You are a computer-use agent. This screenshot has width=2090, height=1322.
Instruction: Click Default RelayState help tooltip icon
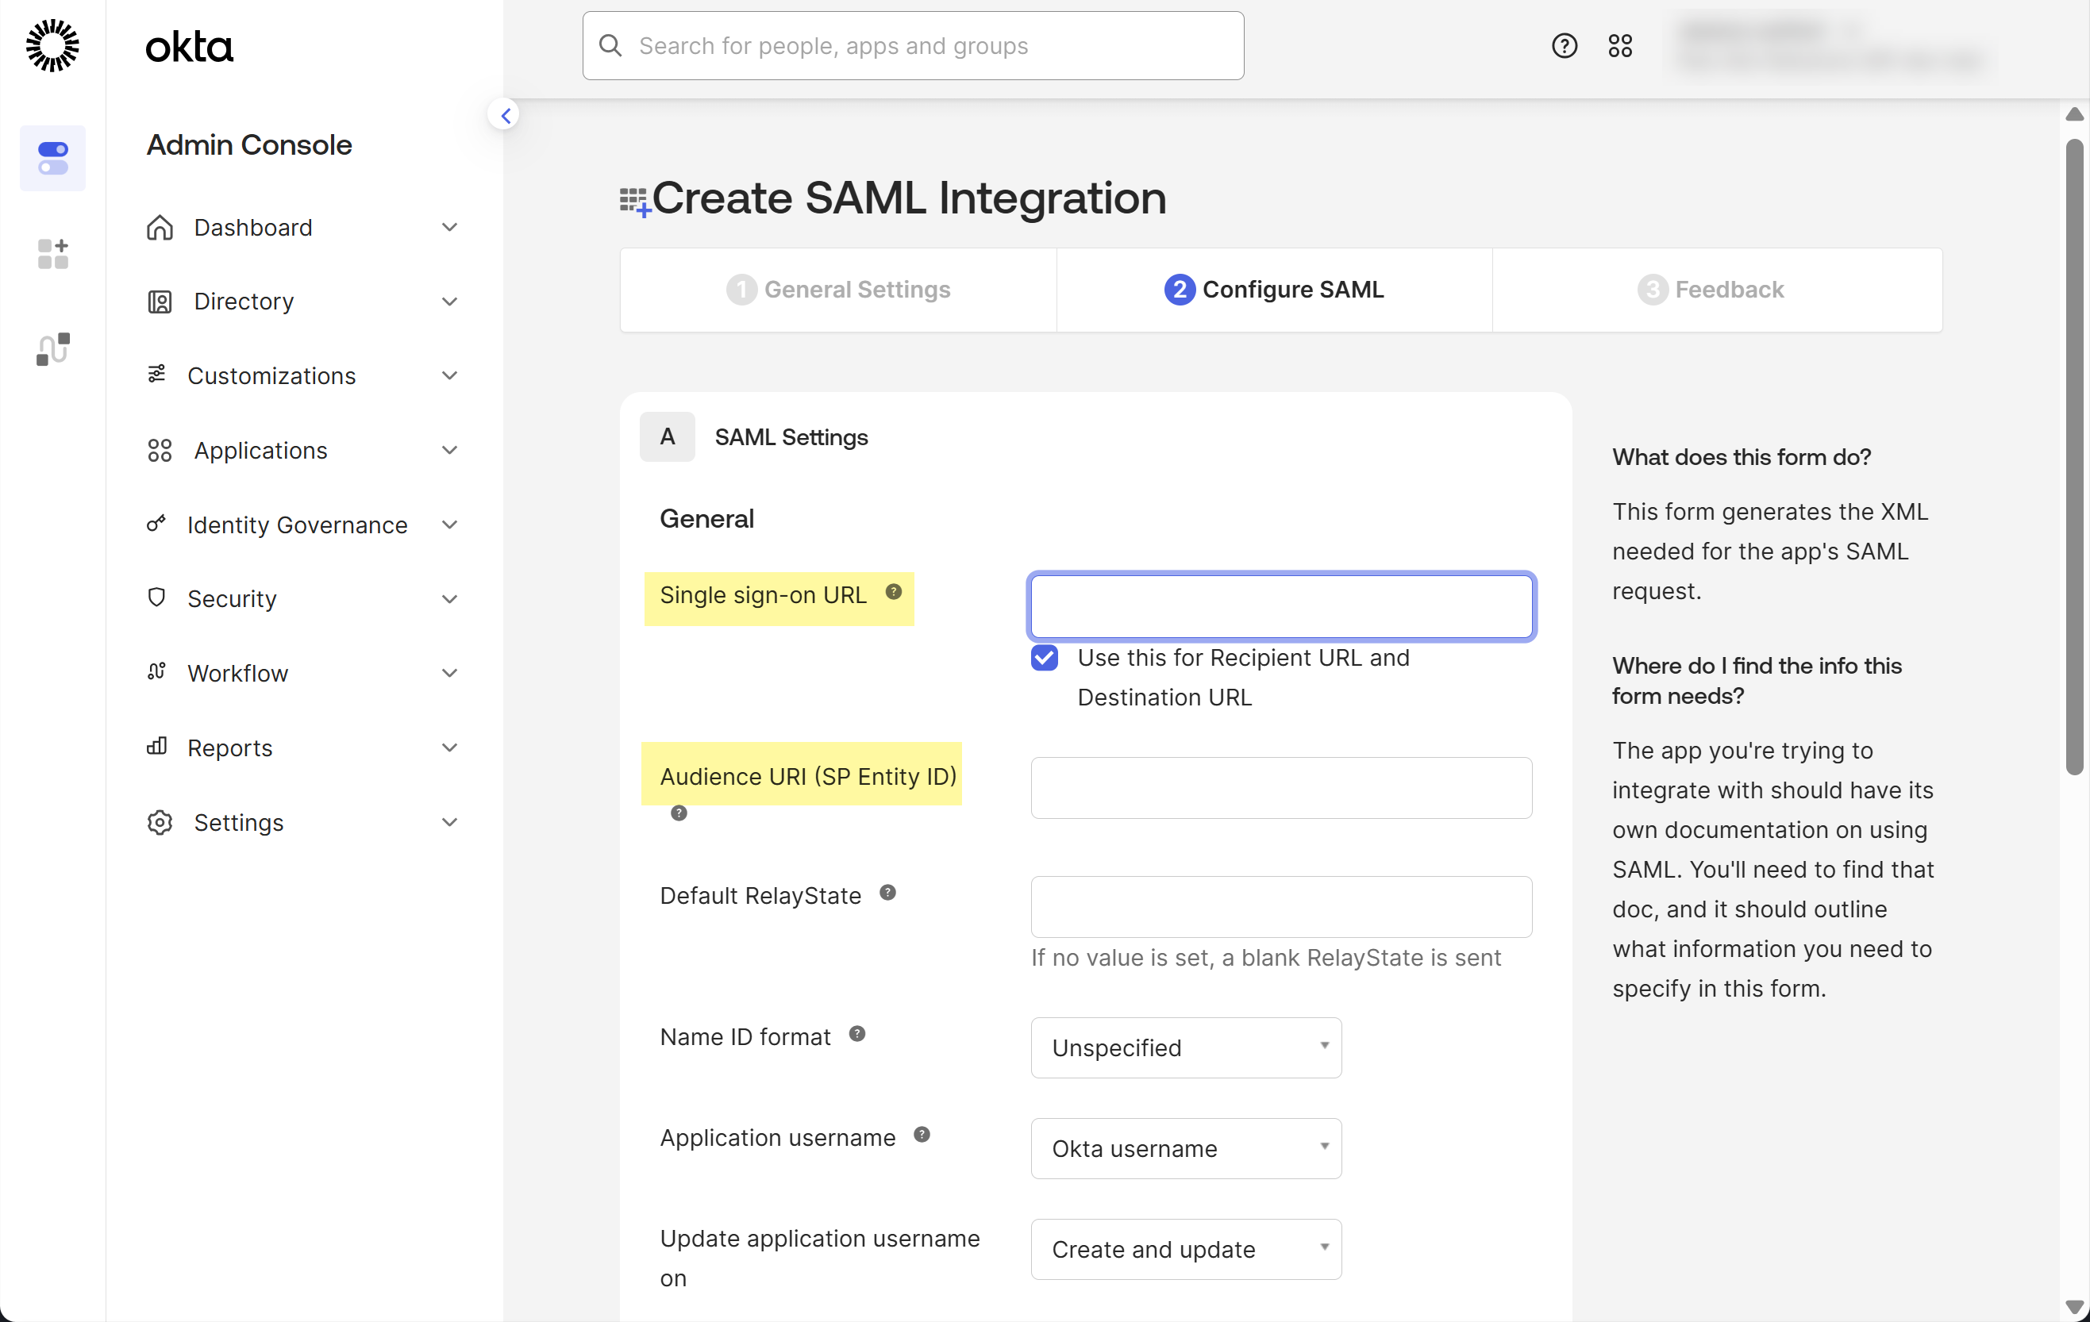click(x=887, y=893)
